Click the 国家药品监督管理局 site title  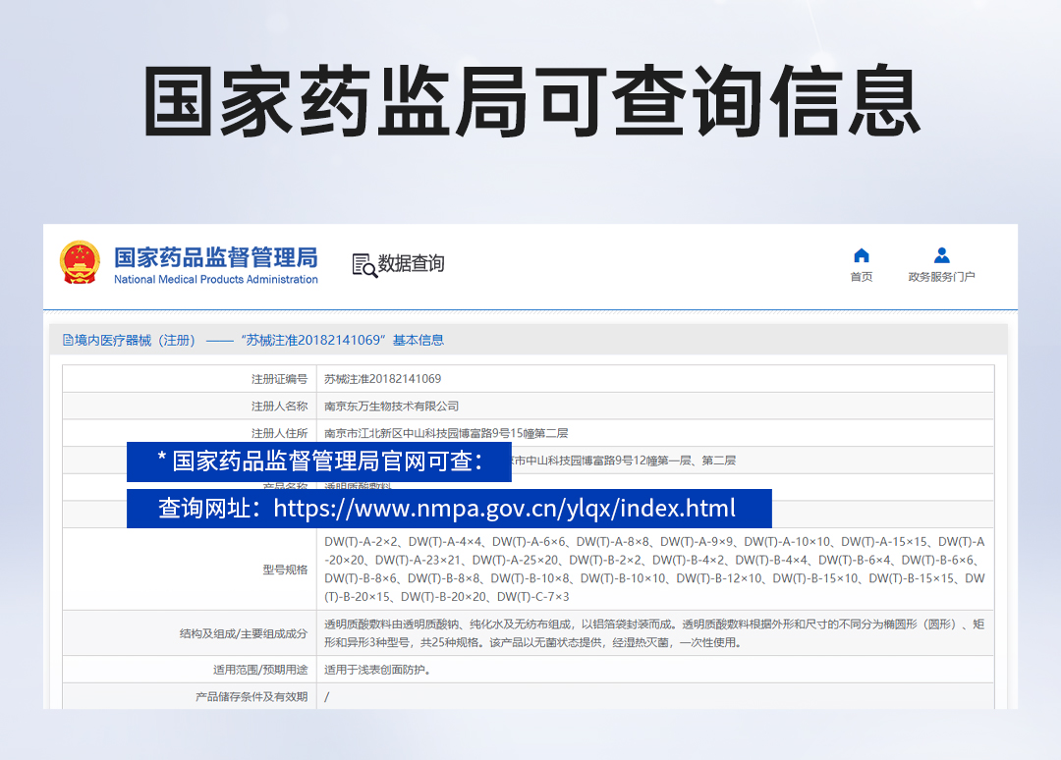click(216, 257)
